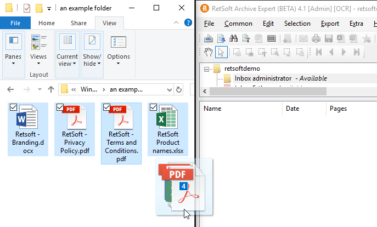
Task: Open the recent locations dropdown arrow
Action: [40, 89]
